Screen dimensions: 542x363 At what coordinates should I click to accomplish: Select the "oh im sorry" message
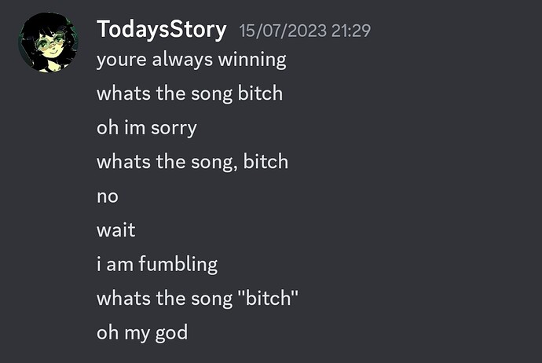coord(147,128)
